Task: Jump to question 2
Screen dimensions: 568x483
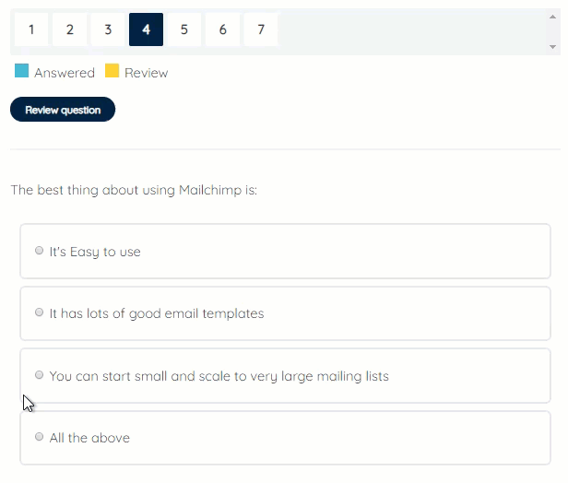Action: click(69, 29)
